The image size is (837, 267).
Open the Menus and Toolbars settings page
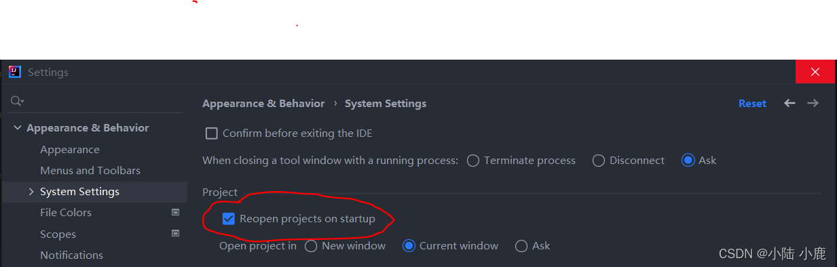[x=90, y=171]
